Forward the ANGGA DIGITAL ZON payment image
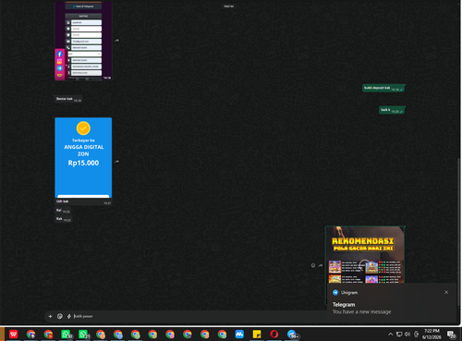 tap(116, 162)
